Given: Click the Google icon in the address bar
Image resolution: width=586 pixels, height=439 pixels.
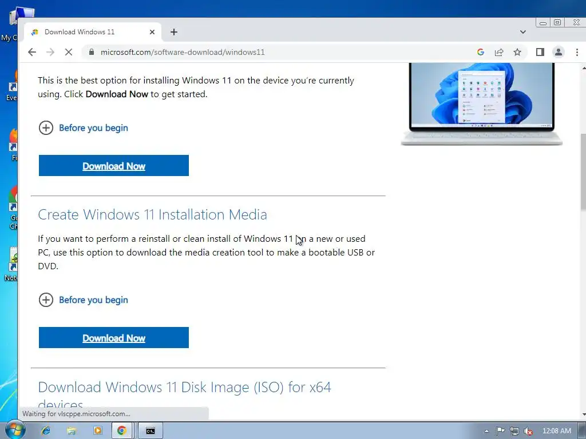Looking at the screenshot, I should click(481, 52).
